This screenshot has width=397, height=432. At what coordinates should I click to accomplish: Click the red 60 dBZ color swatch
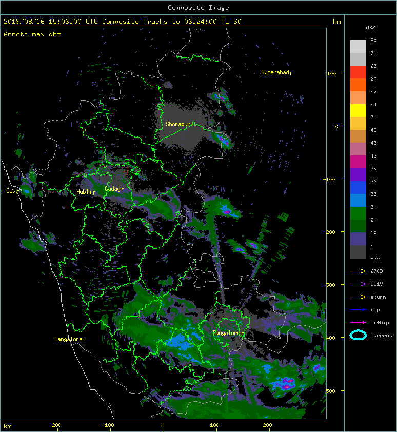click(x=358, y=72)
